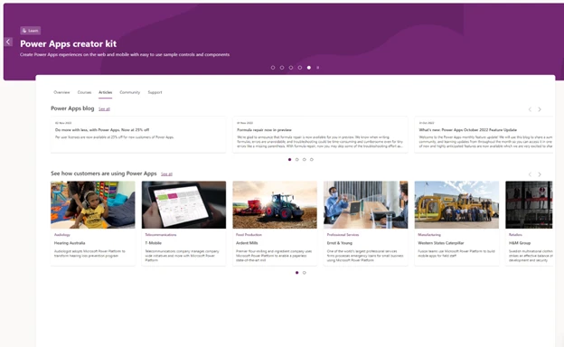Go to previous banner slide with left chevron
Screen dimensions: 564x347
pos(8,42)
